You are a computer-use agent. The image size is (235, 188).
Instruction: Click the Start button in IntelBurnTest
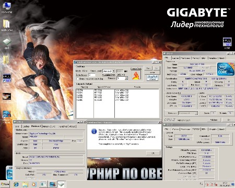click(x=148, y=68)
